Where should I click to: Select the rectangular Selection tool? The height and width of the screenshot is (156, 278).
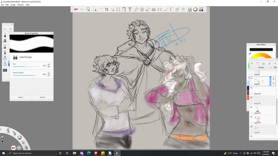[x=94, y=9]
